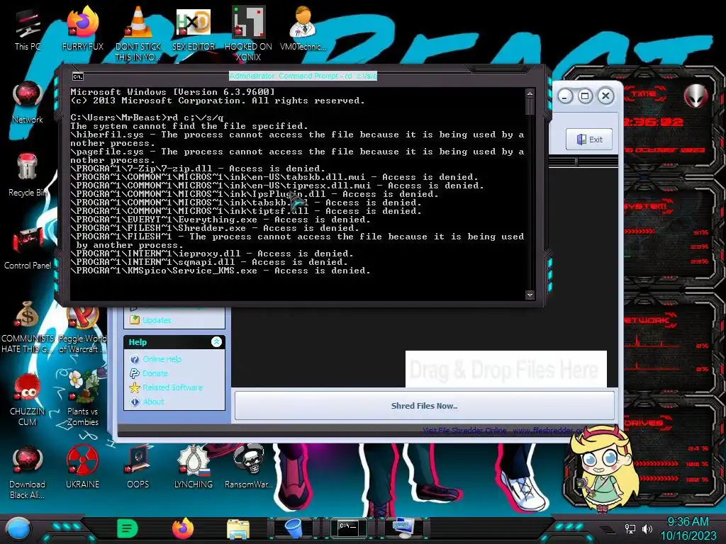
Task: Open the VLC cone shortcut on desktop
Action: click(138, 33)
